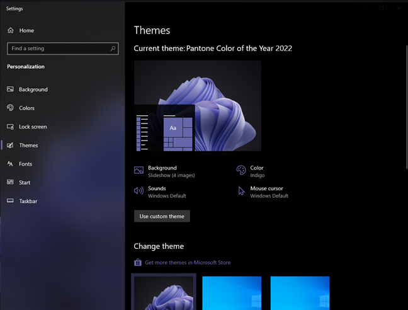Click the Use custom theme button
The height and width of the screenshot is (310, 408).
162,216
